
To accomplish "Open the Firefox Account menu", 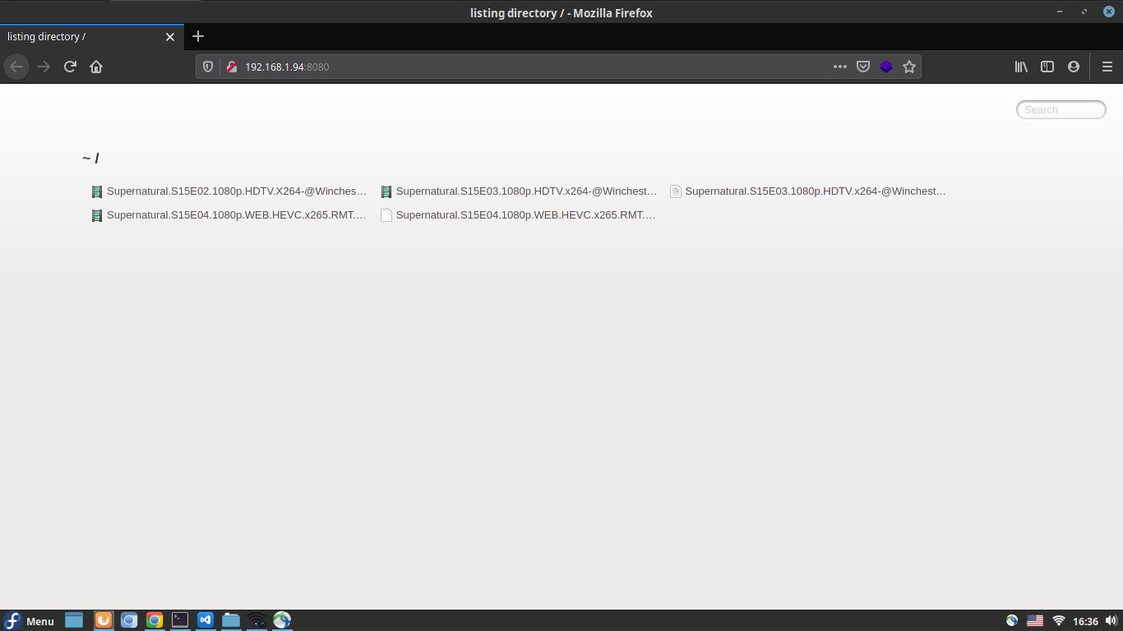I will coord(1074,67).
